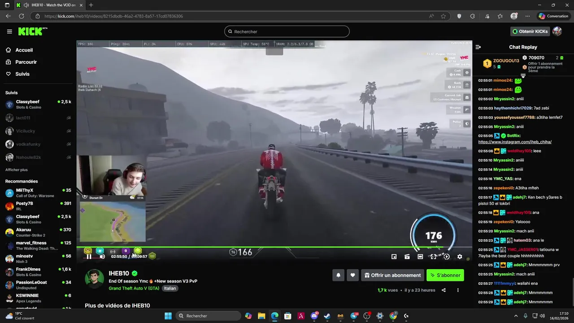Open recommended channel FrankDimes
Image resolution: width=574 pixels, height=323 pixels.
[x=38, y=272]
